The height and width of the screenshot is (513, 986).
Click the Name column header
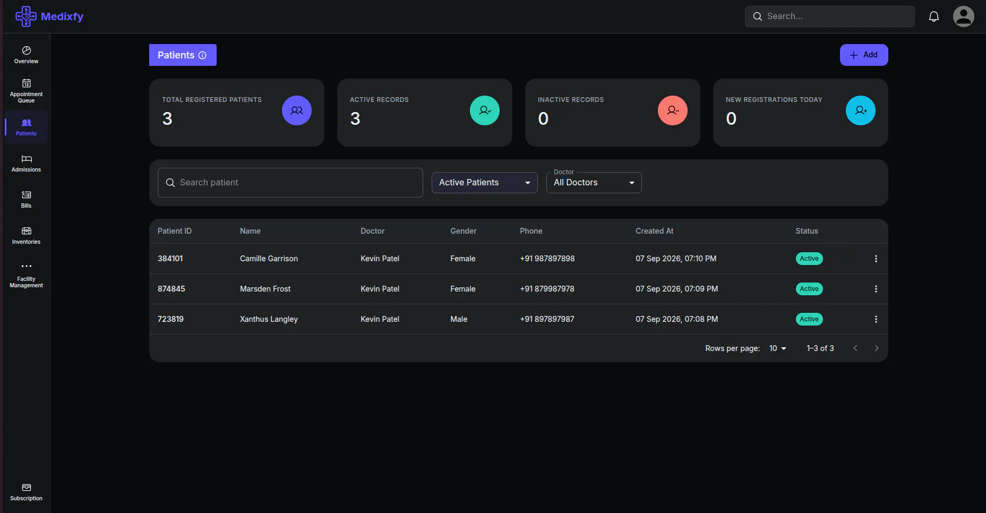click(250, 231)
